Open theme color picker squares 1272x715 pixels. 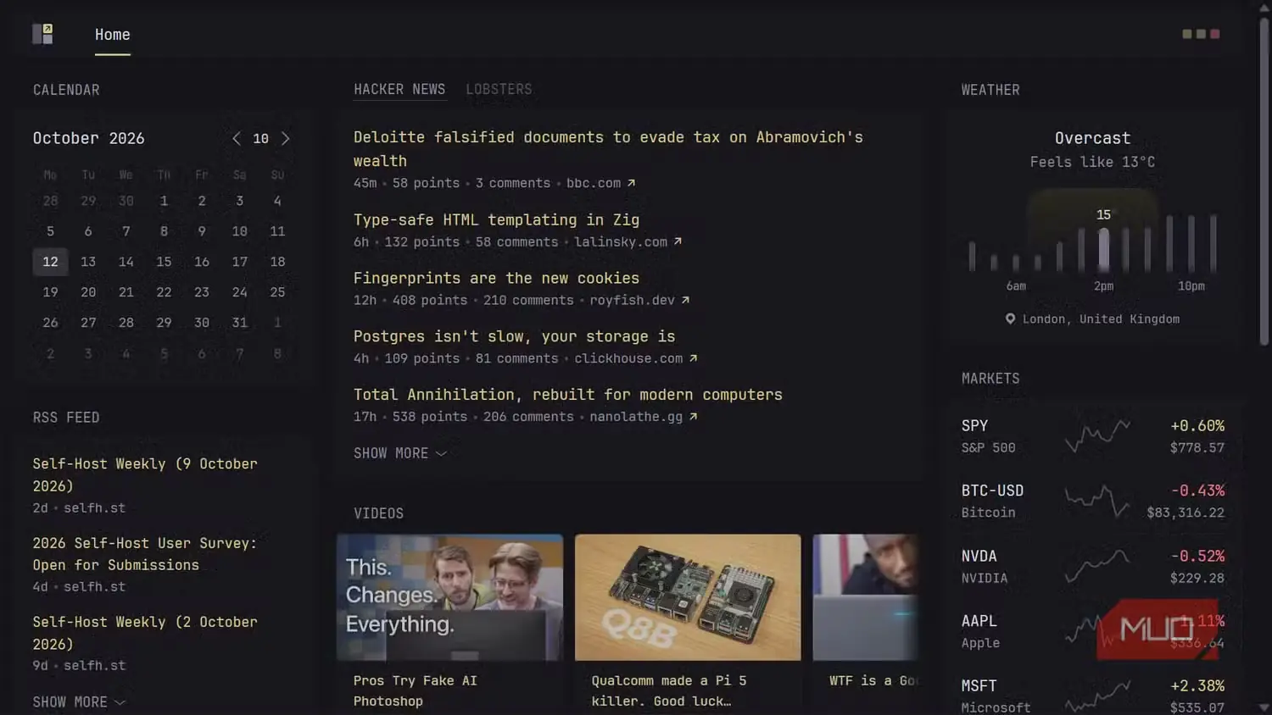click(x=1201, y=34)
